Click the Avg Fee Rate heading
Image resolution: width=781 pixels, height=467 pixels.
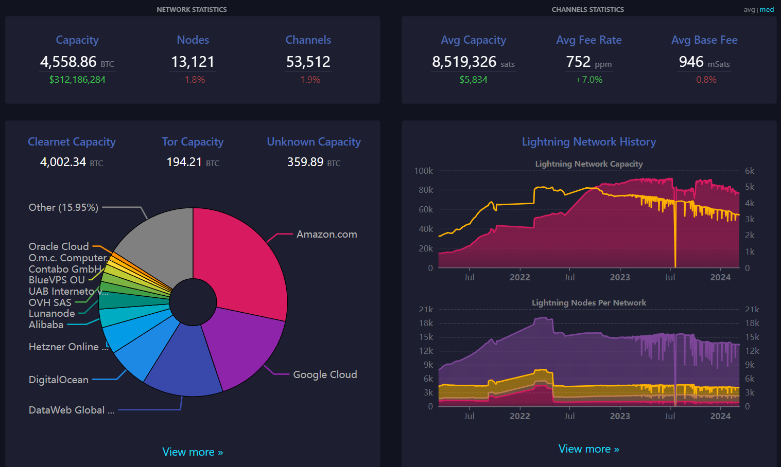coord(589,40)
